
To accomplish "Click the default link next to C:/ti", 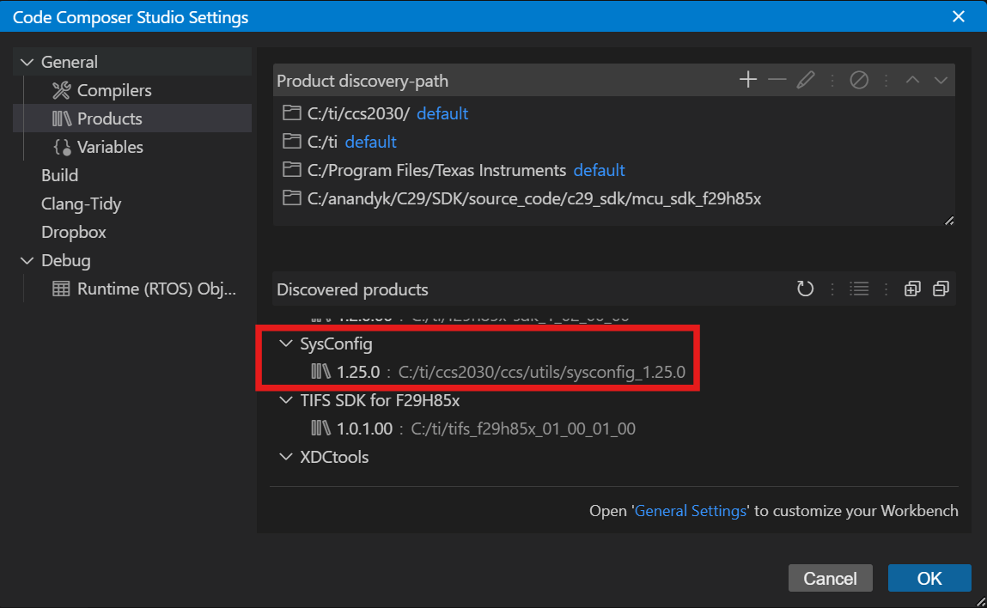I will (x=370, y=142).
